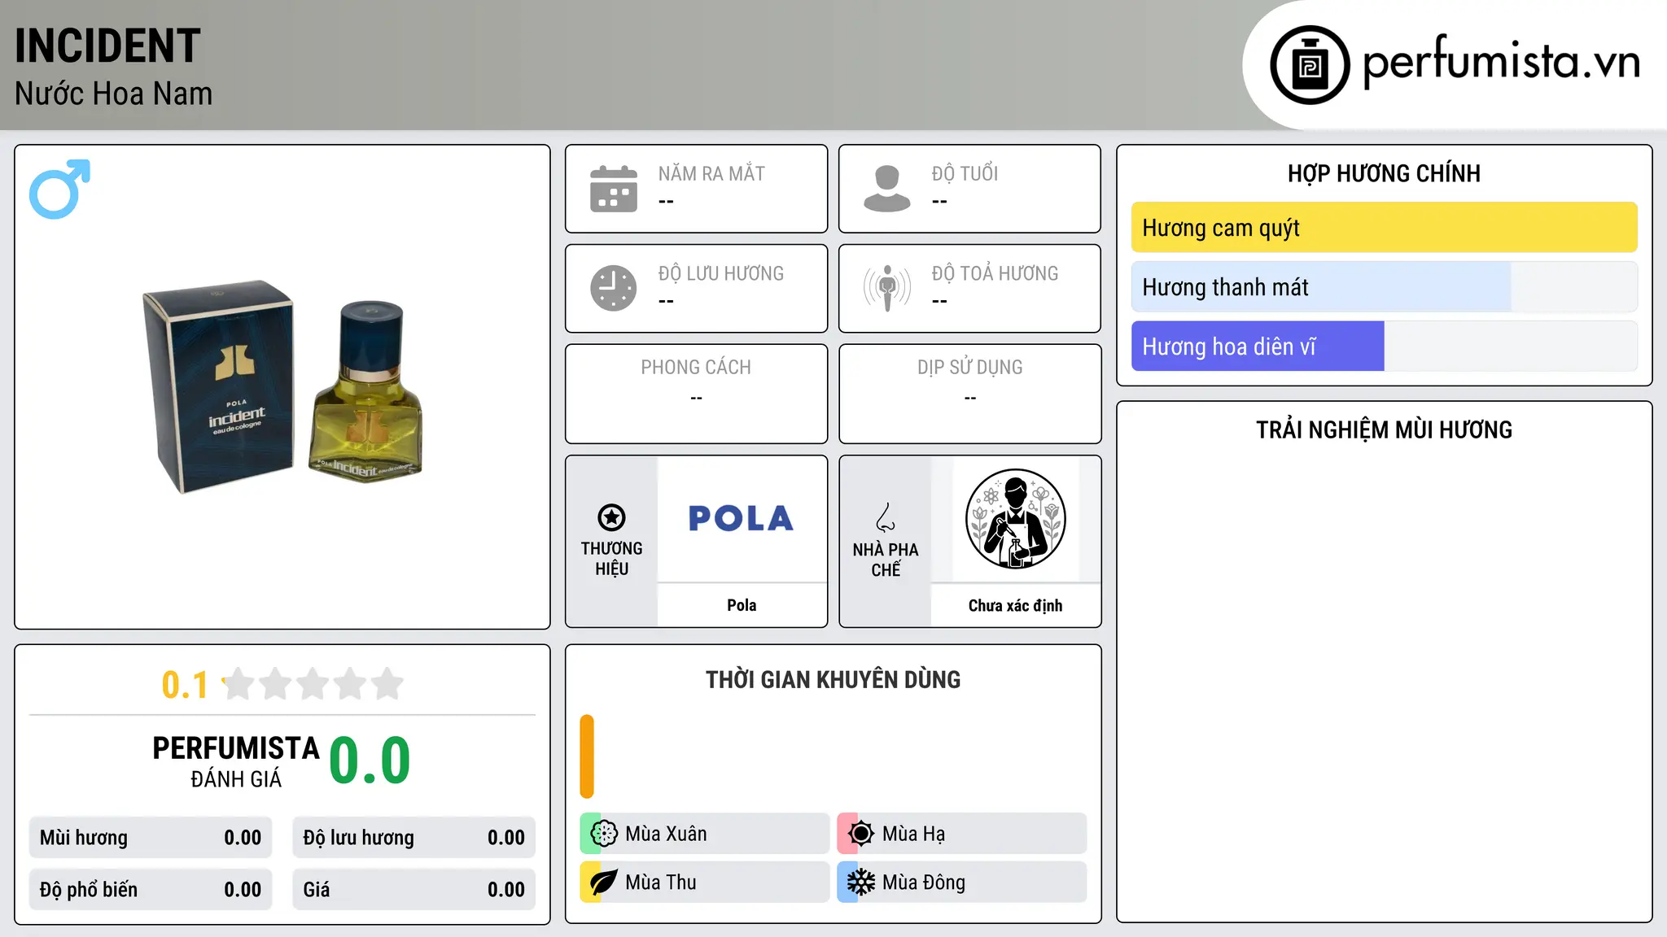The width and height of the screenshot is (1667, 937).
Task: Click the Dịp Sử Dụng card
Action: point(970,394)
